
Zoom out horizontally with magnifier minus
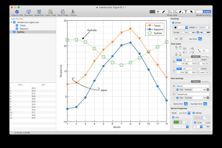[x=184, y=49]
